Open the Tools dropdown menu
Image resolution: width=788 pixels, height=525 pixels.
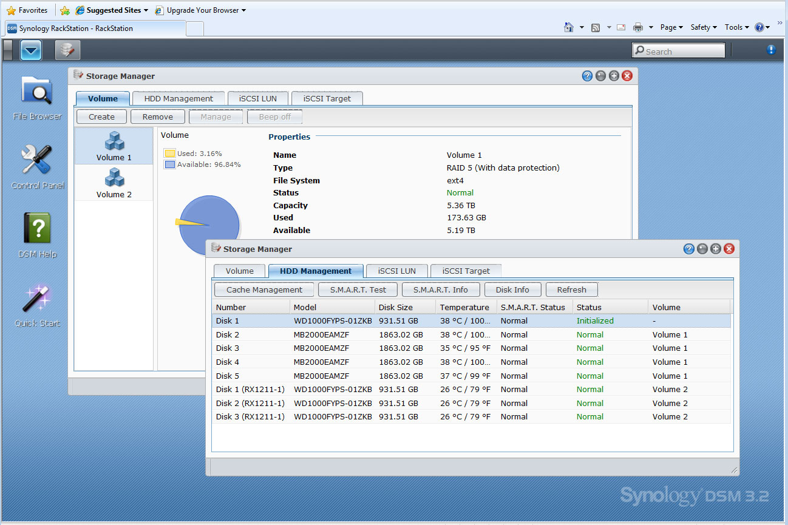point(737,27)
